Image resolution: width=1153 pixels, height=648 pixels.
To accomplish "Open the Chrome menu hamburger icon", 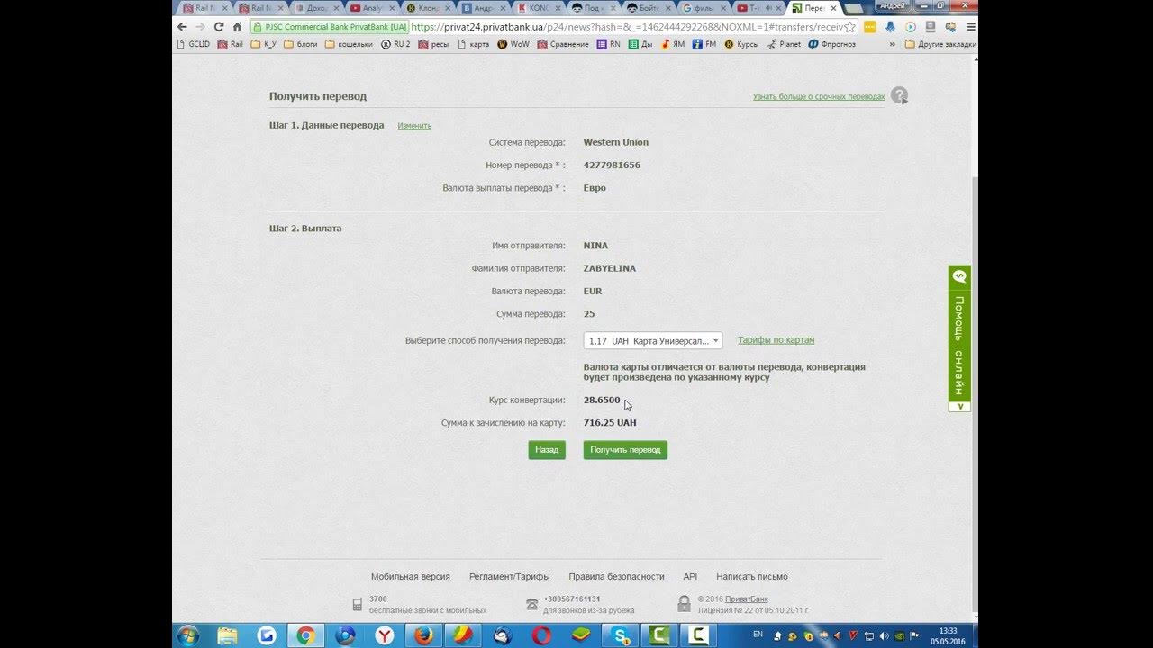I will [x=970, y=27].
